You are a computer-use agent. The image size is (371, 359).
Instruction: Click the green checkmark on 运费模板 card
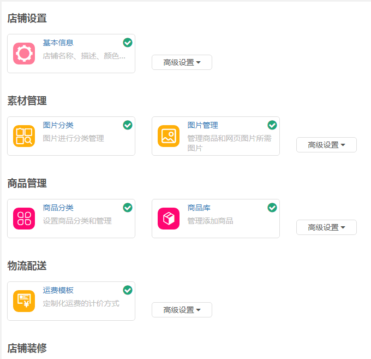tap(128, 290)
